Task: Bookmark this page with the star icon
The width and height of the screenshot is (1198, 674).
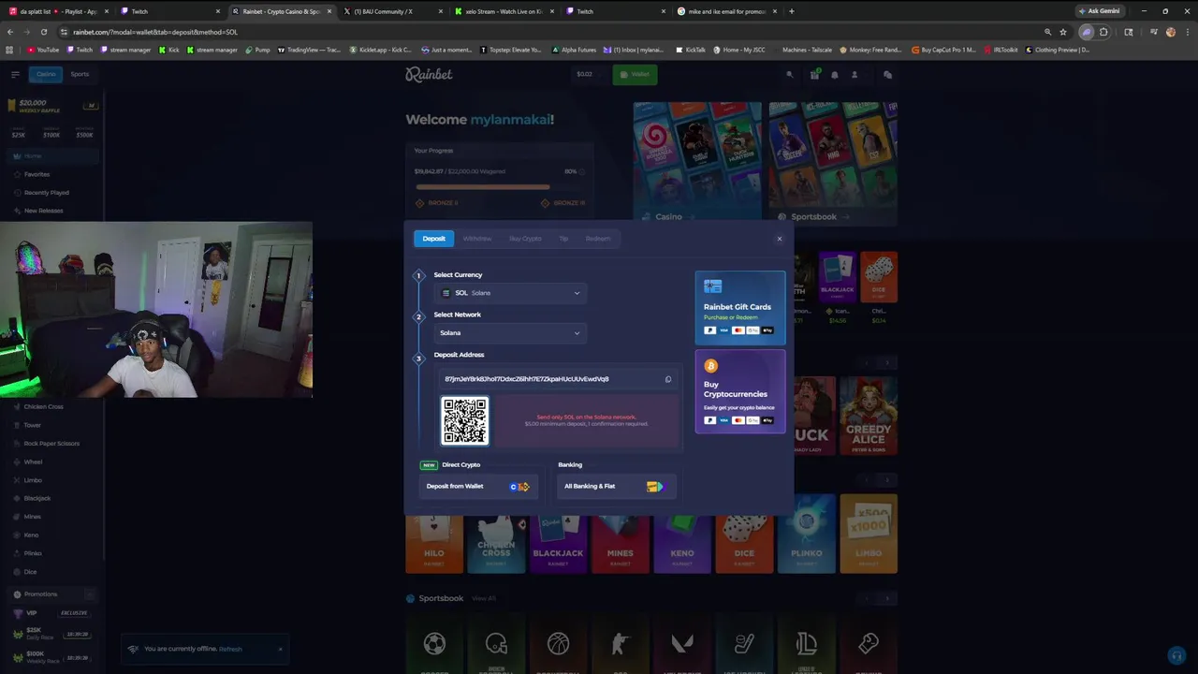Action: click(x=1063, y=32)
